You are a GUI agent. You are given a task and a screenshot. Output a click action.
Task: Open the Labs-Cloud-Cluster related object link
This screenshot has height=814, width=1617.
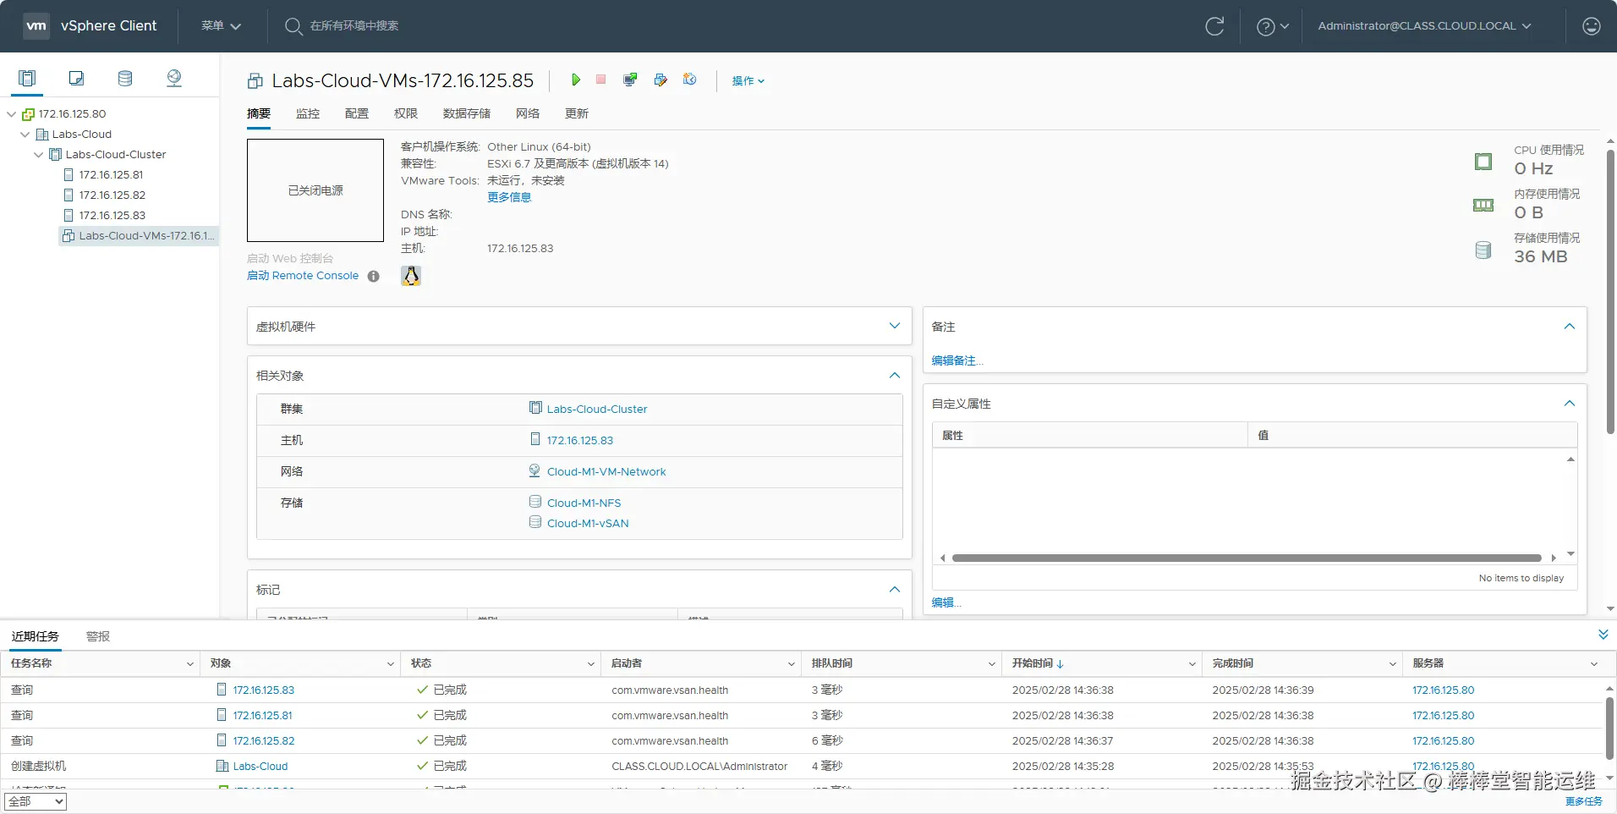[x=597, y=409]
